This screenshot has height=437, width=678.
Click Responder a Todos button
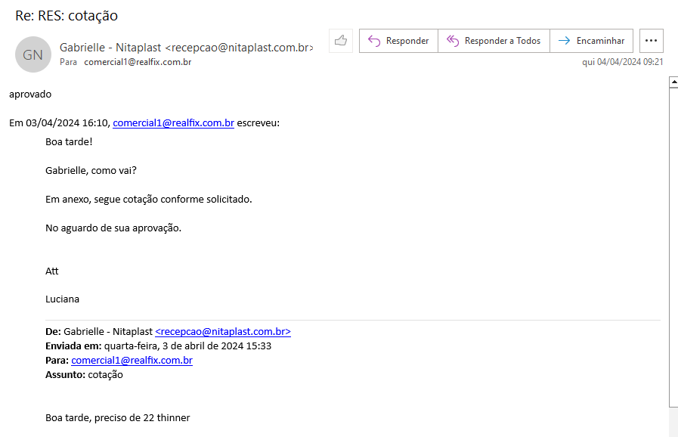point(494,41)
